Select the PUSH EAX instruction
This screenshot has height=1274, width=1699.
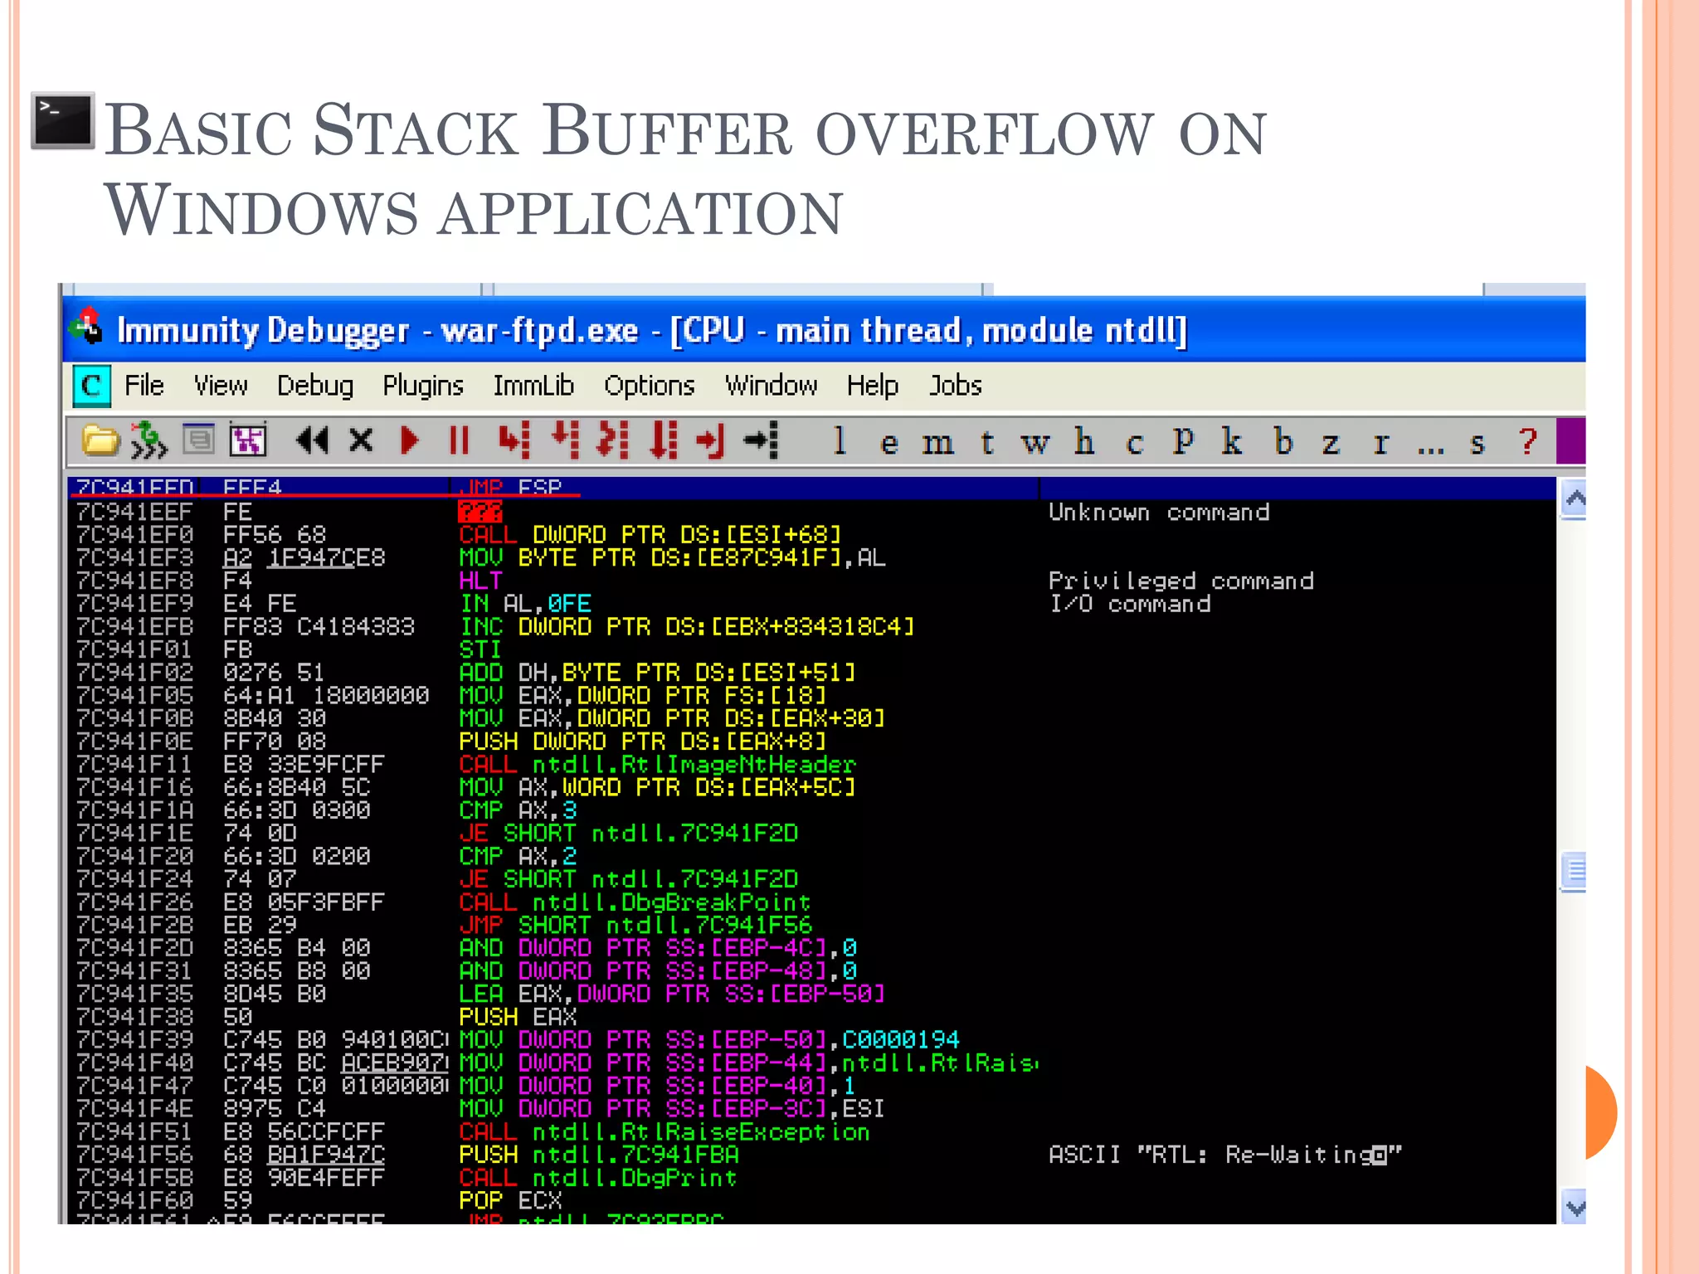pyautogui.click(x=518, y=1017)
